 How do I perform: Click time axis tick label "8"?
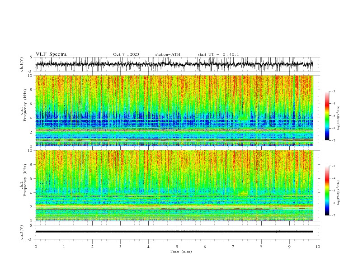(261, 247)
